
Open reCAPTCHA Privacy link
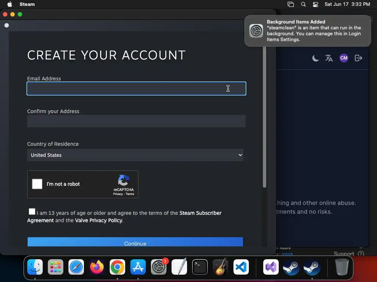118,194
